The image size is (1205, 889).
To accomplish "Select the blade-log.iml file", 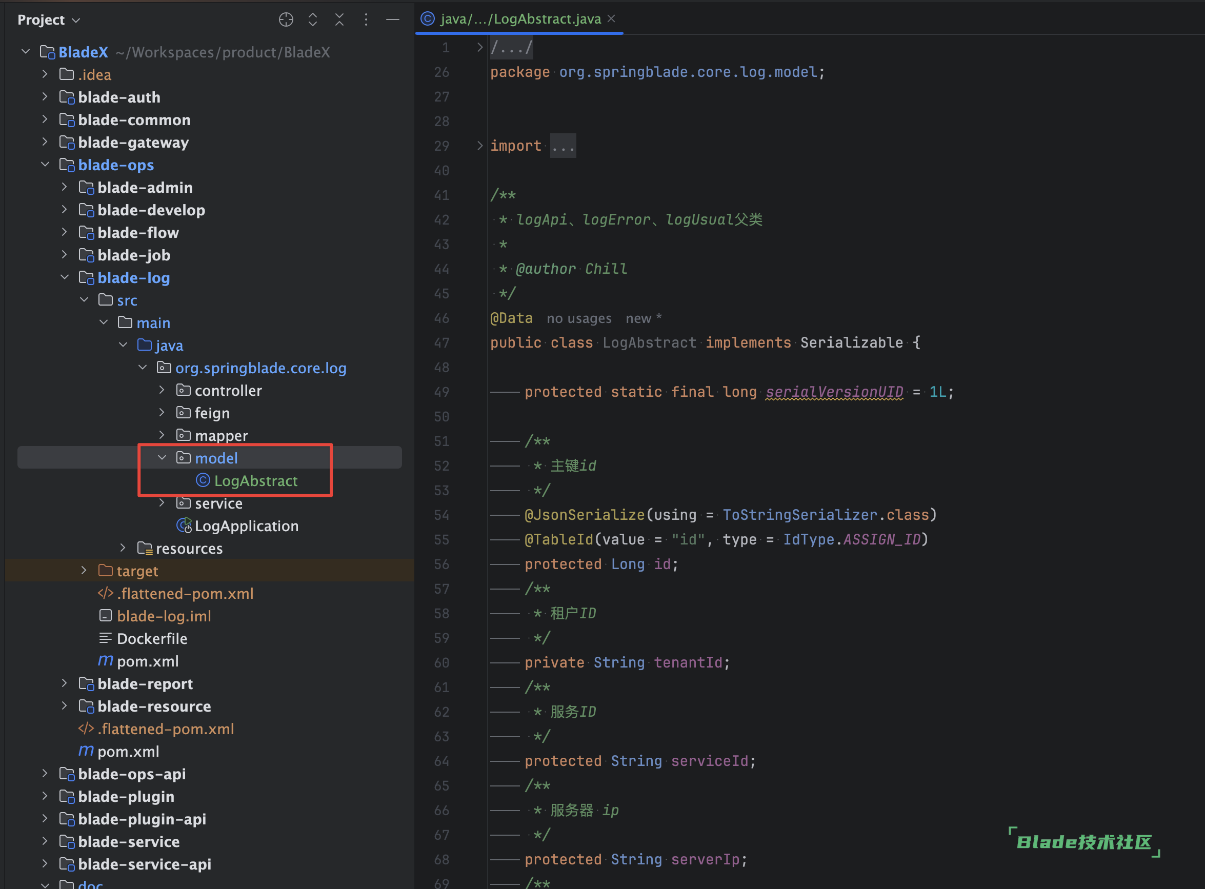I will (155, 616).
